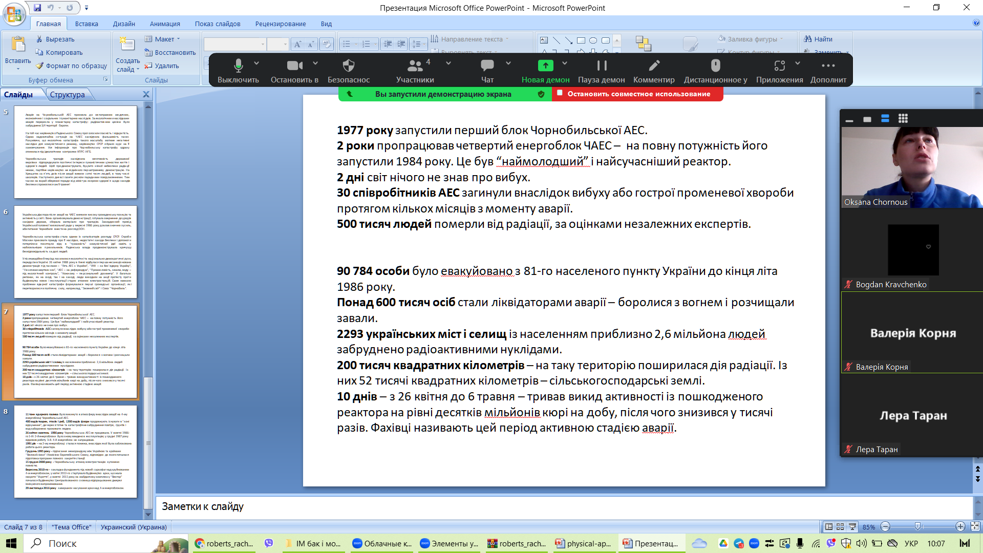Click zoom in plus button
983x553 pixels.
(960, 526)
